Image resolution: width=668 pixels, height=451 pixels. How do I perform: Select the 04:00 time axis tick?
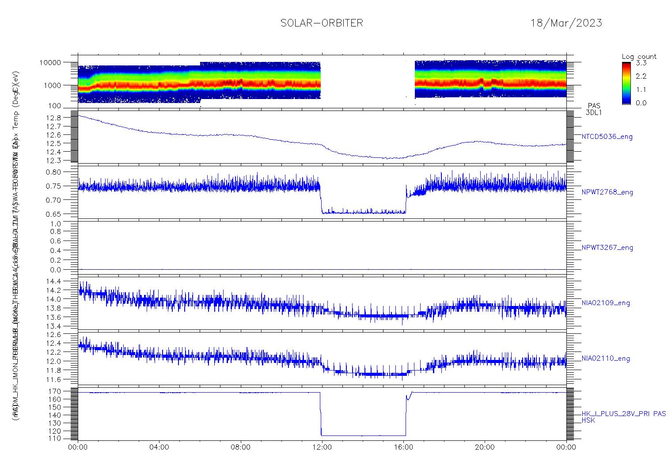point(159,447)
